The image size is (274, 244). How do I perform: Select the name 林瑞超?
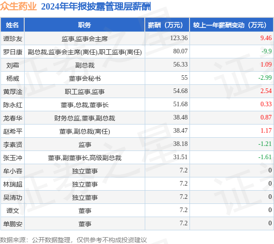pyautogui.click(x=13, y=184)
